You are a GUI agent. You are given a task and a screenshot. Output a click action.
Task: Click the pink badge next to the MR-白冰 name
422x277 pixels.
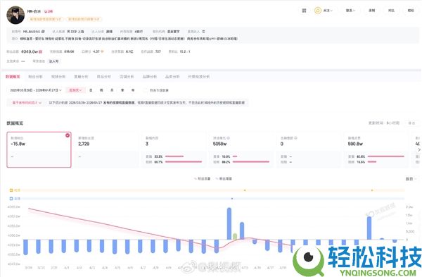pos(49,11)
